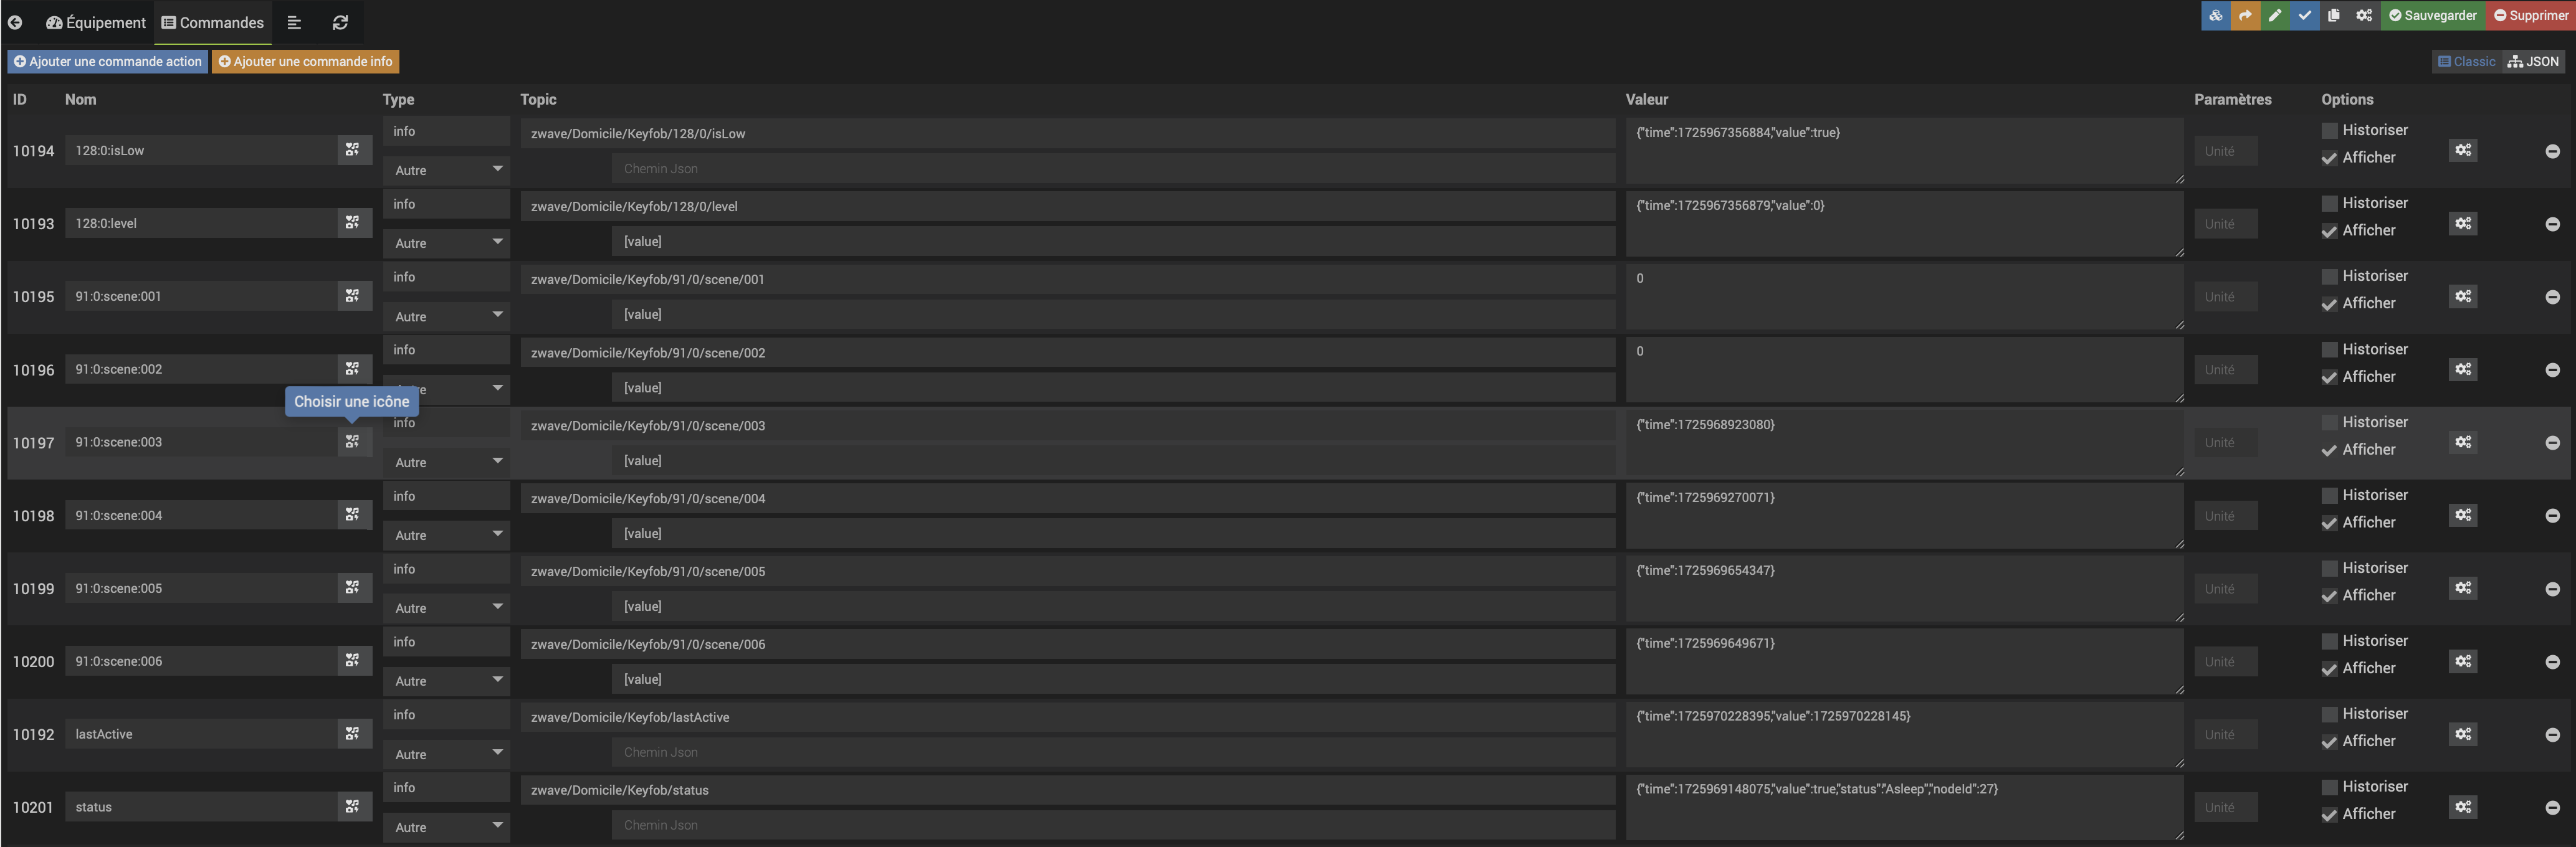The image size is (2576, 847).
Task: Open gear settings for 128:0:isLow command
Action: 2462,150
